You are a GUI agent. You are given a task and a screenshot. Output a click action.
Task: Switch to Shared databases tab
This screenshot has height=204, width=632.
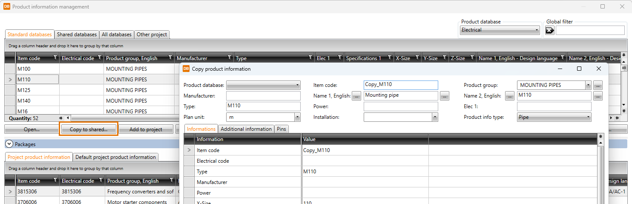click(77, 34)
